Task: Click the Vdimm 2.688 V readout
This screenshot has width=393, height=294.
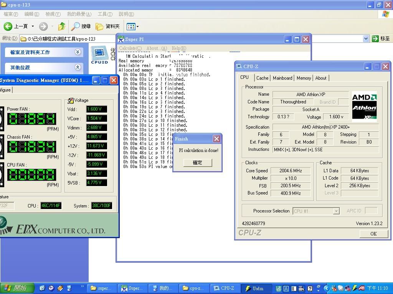Action: [96, 127]
